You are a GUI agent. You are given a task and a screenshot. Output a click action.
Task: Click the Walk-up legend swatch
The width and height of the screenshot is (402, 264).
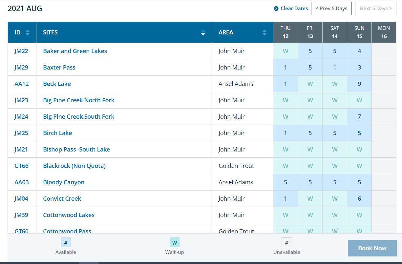175,243
